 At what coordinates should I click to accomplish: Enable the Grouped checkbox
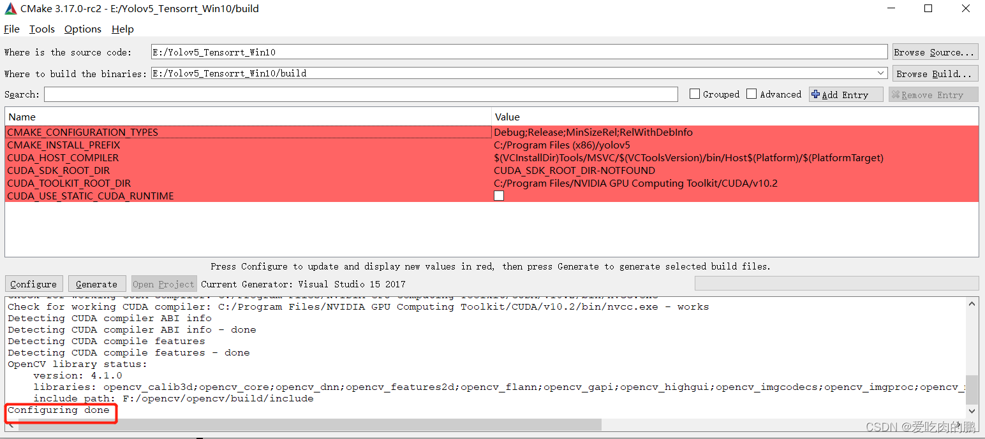coord(695,94)
